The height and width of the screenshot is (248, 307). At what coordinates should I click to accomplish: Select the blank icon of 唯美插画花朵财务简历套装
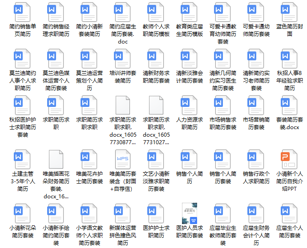(x=56, y=159)
